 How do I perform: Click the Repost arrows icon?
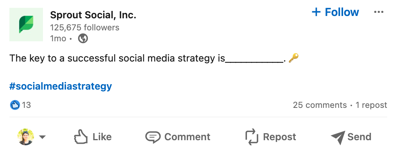click(x=252, y=137)
